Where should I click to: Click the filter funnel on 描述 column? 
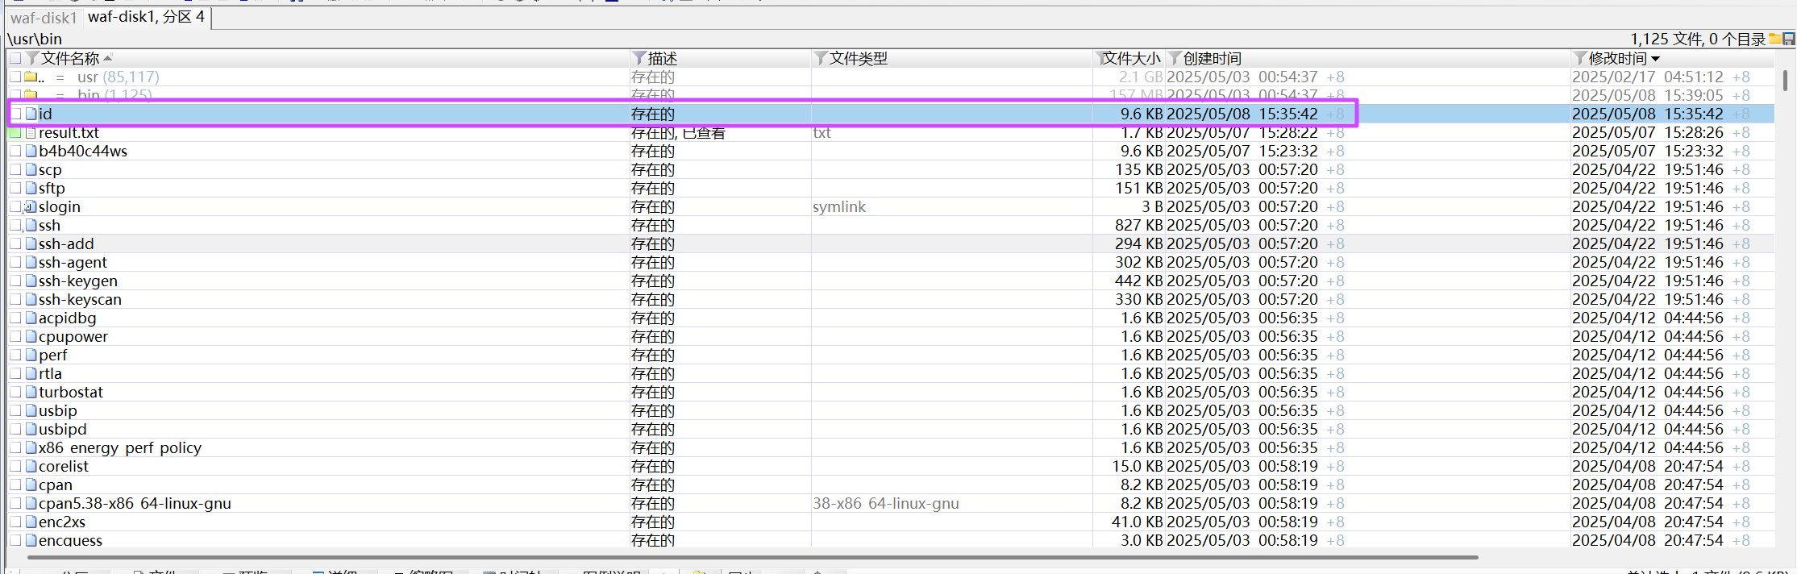click(639, 58)
